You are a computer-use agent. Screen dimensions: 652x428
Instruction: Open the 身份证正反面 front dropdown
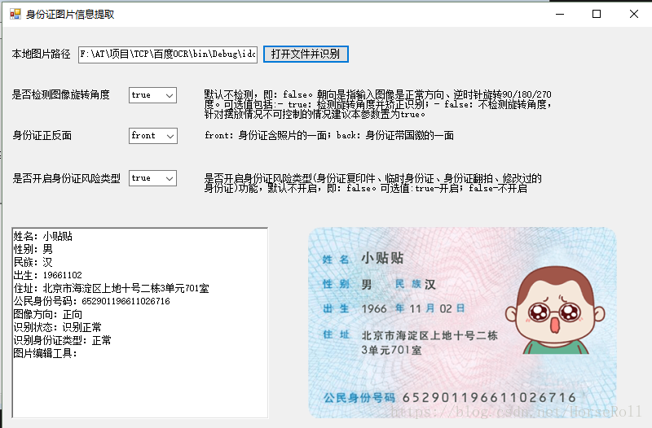[152, 136]
